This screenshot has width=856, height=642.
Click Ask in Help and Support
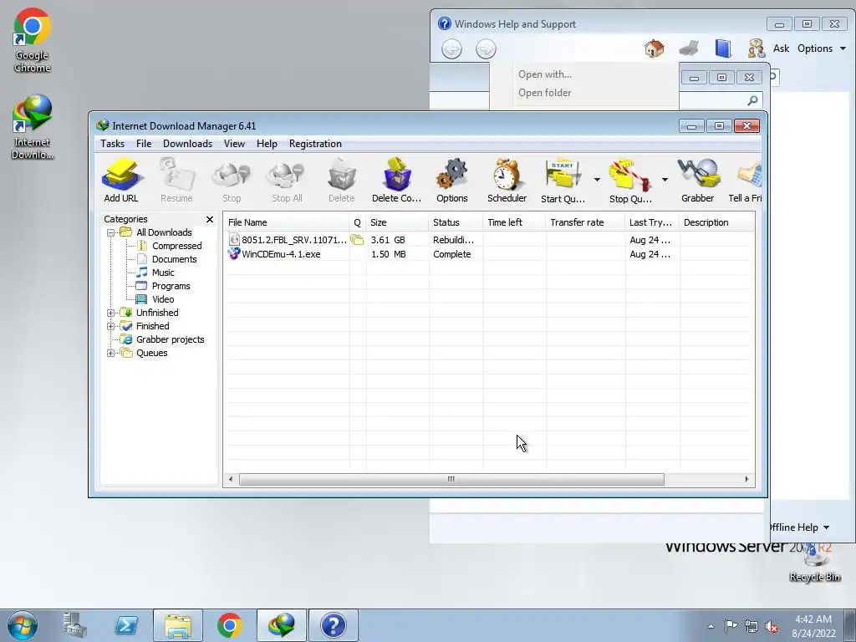coord(782,48)
